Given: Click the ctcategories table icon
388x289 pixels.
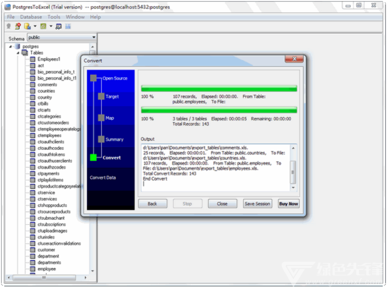Looking at the screenshot, I should 32,117.
